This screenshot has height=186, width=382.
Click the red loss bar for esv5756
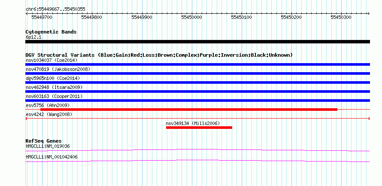pyautogui.click(x=189, y=110)
